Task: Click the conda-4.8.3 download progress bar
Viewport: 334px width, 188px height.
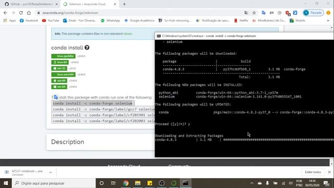Action: click(x=278, y=140)
